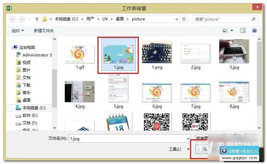Open 软件 (E:) drive in sidebar
267x164 pixels.
tap(30, 115)
